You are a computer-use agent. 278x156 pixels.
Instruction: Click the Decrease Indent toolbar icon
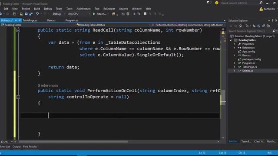[123, 14]
